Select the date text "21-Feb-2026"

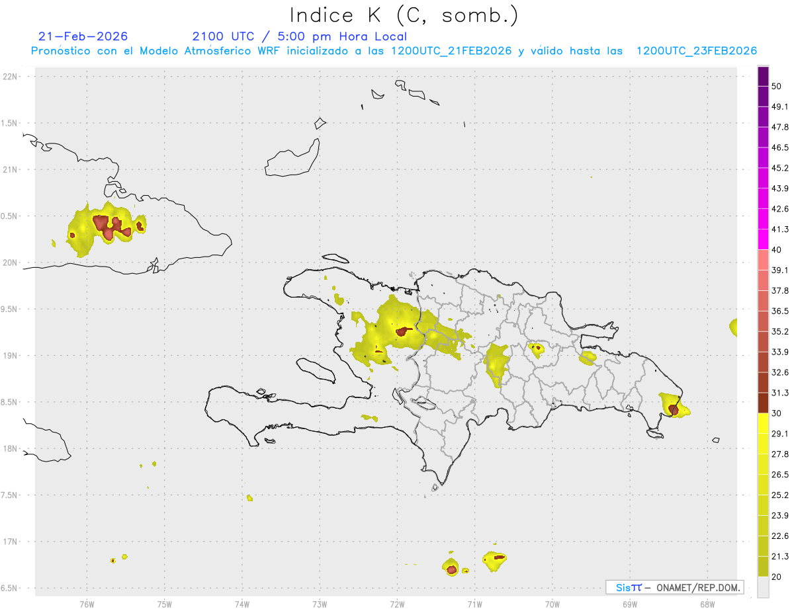(x=83, y=36)
